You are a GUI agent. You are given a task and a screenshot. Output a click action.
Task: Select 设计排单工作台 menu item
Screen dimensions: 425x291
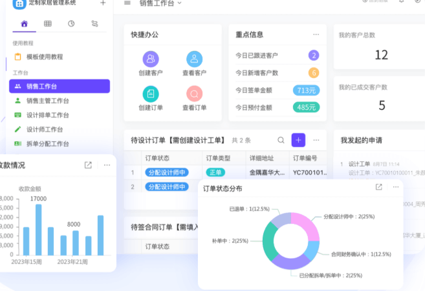coord(47,115)
